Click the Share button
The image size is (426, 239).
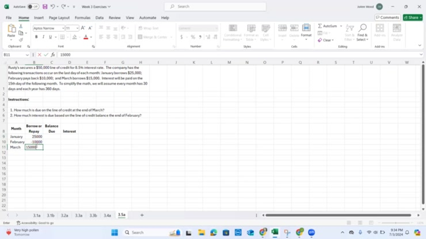click(412, 18)
